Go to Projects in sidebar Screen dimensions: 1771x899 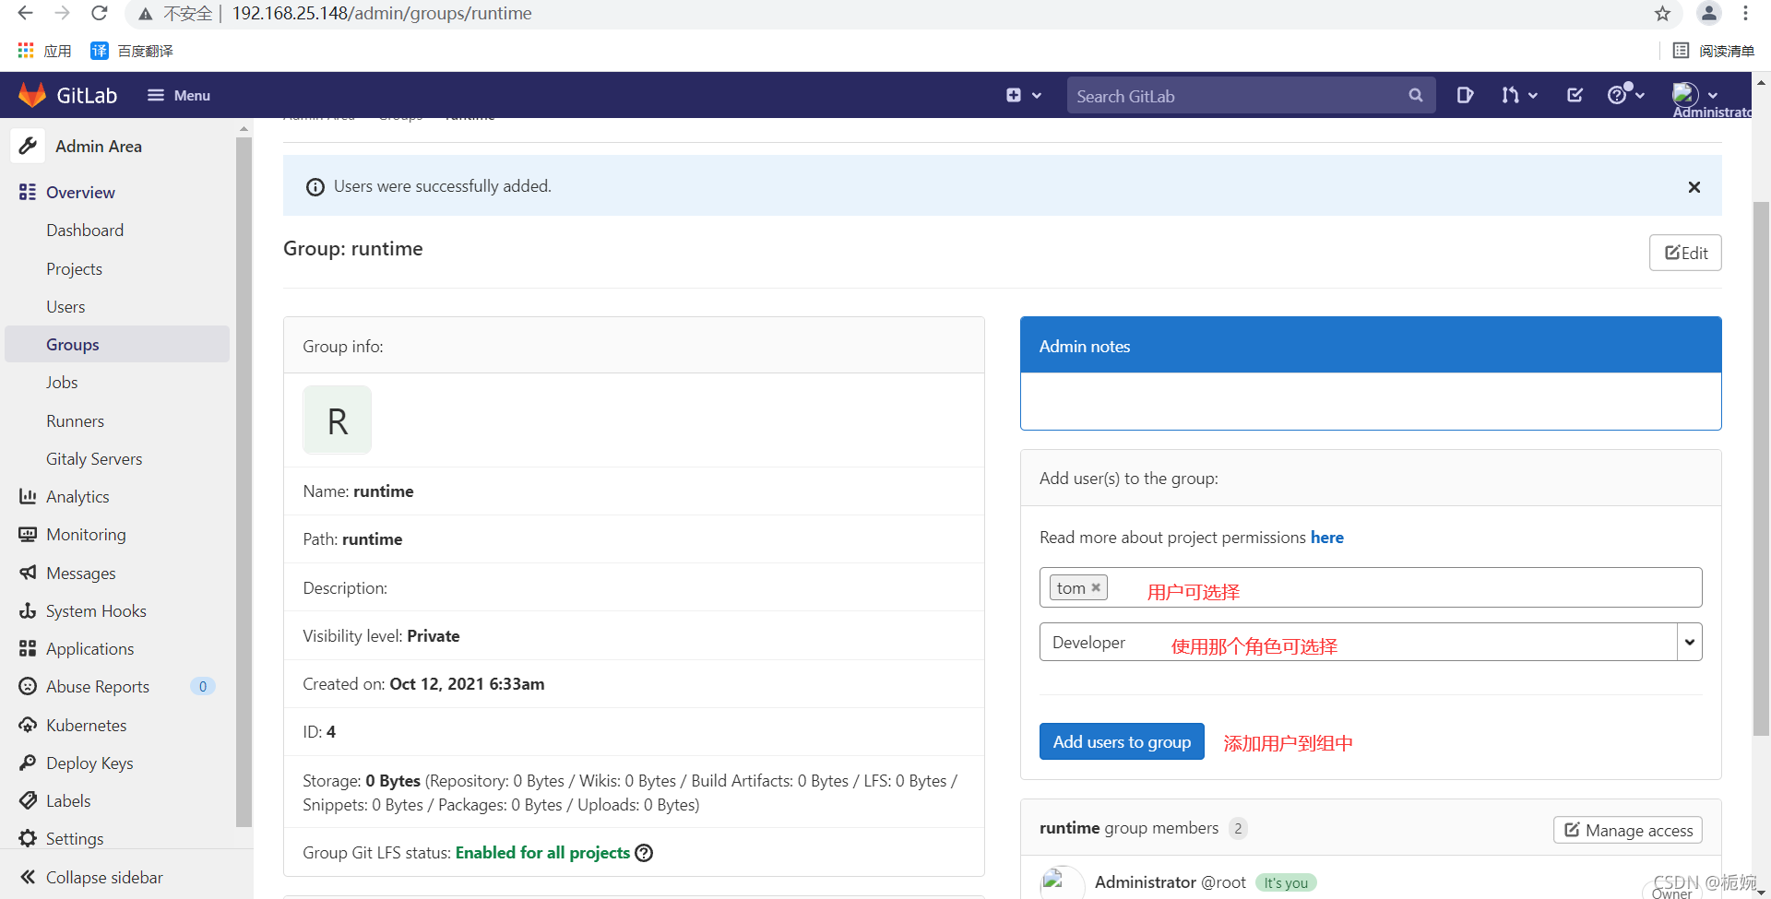(x=74, y=268)
